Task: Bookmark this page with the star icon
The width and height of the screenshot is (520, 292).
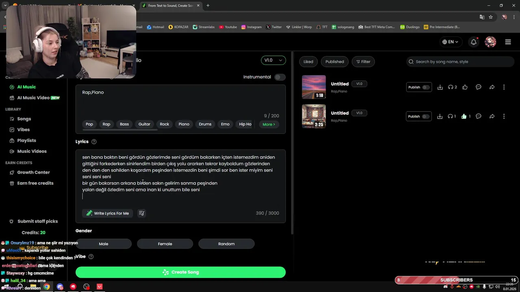Action: point(491,17)
